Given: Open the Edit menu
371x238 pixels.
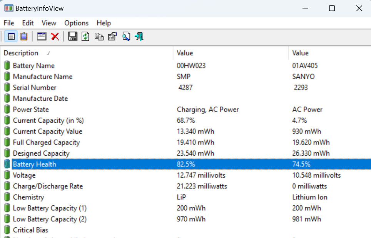Looking at the screenshot, I should [28, 23].
